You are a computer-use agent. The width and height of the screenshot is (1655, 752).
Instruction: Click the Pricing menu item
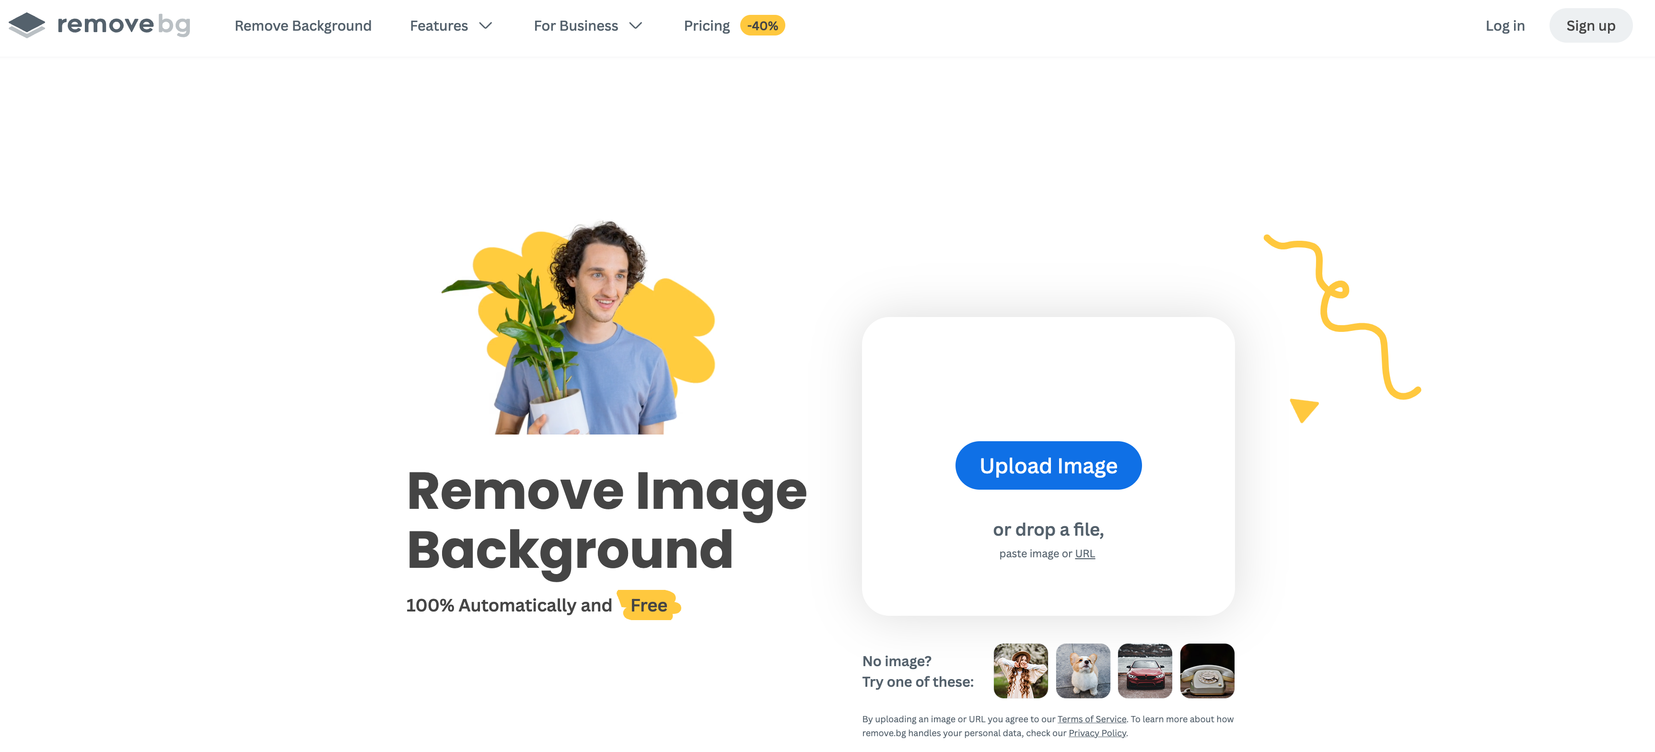click(707, 25)
